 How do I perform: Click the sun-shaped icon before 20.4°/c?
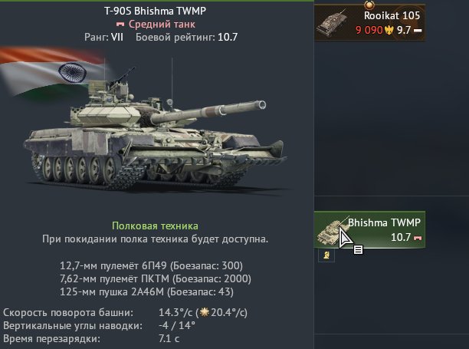pos(205,312)
